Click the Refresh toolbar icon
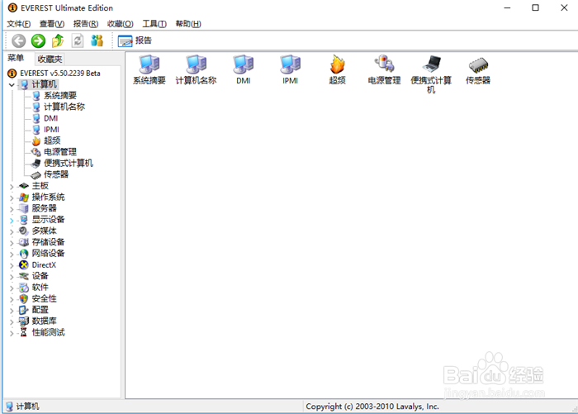 (78, 40)
